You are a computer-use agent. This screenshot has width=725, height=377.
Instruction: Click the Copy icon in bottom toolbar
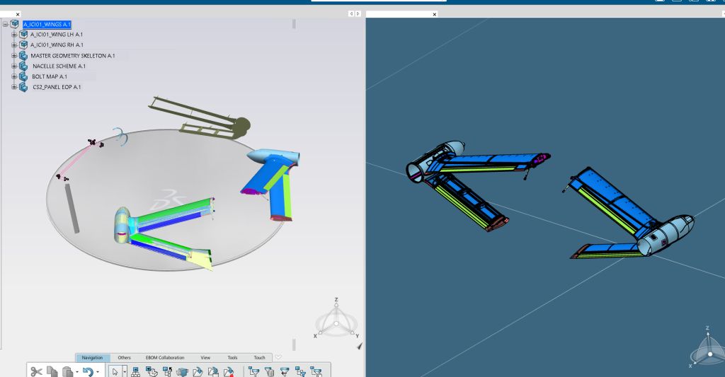pos(52,371)
